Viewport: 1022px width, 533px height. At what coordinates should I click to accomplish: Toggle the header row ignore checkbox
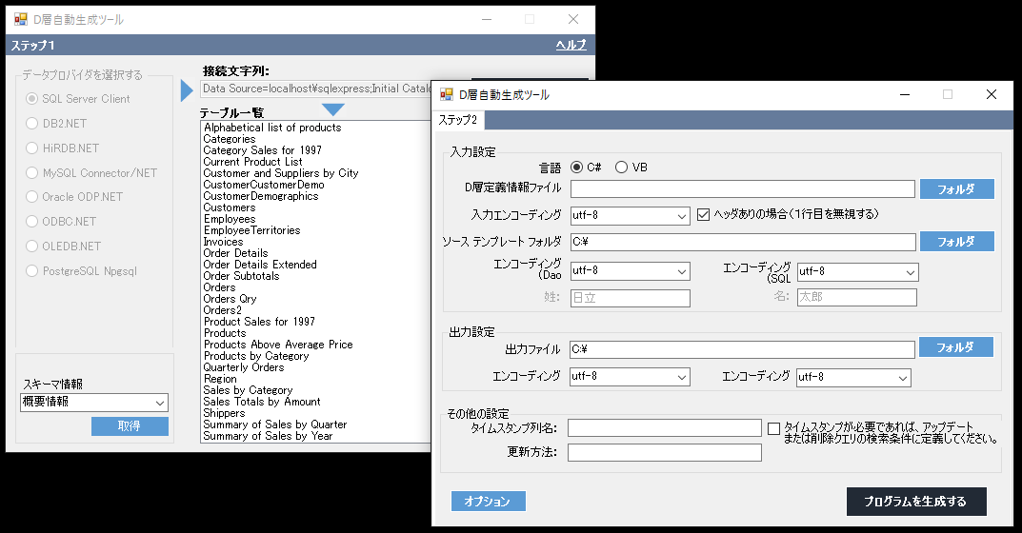(x=705, y=215)
